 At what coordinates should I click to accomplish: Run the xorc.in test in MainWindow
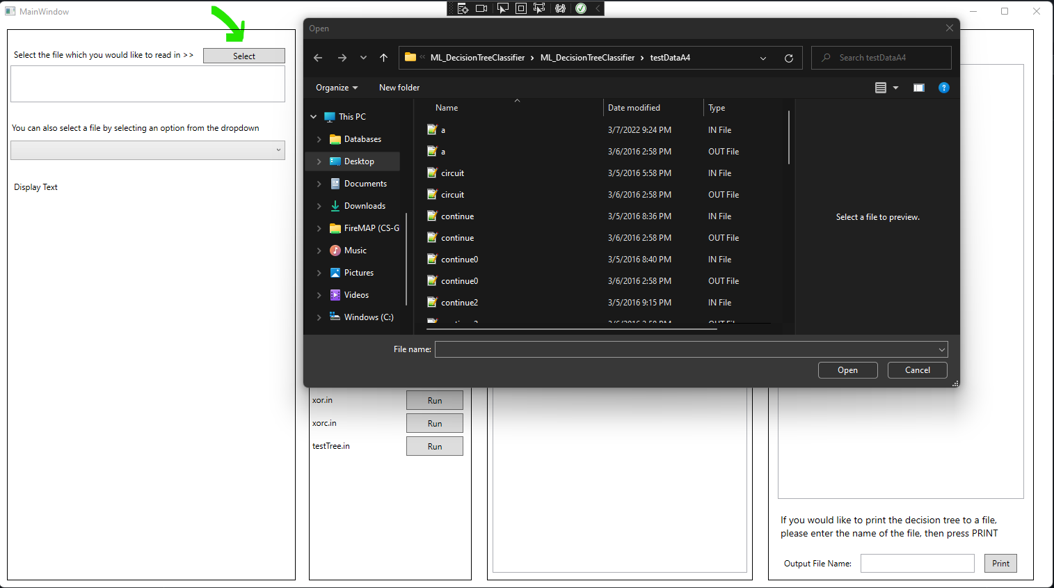tap(435, 424)
